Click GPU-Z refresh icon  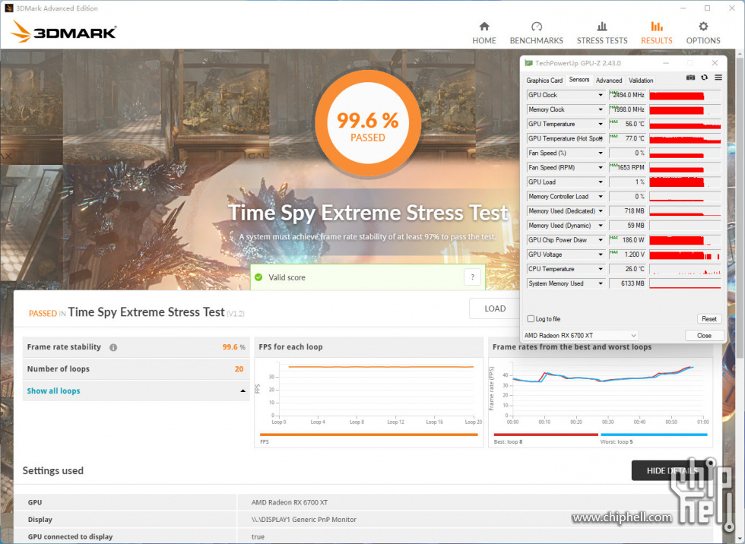coord(704,77)
